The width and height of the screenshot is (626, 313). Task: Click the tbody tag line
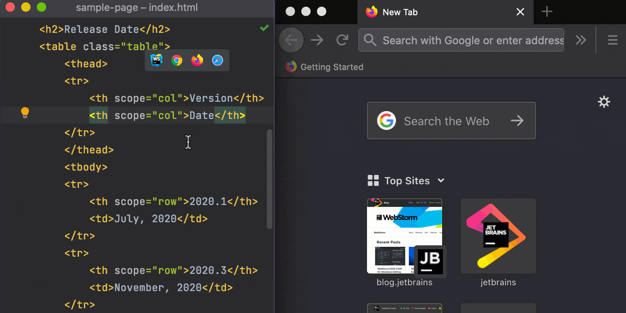tap(86, 167)
